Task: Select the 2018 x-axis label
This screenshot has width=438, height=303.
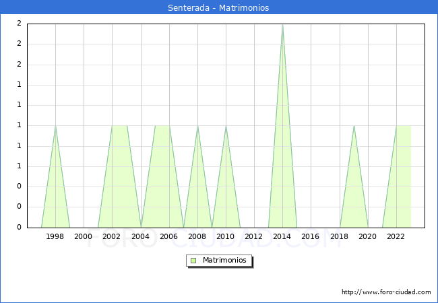Action: 339,236
